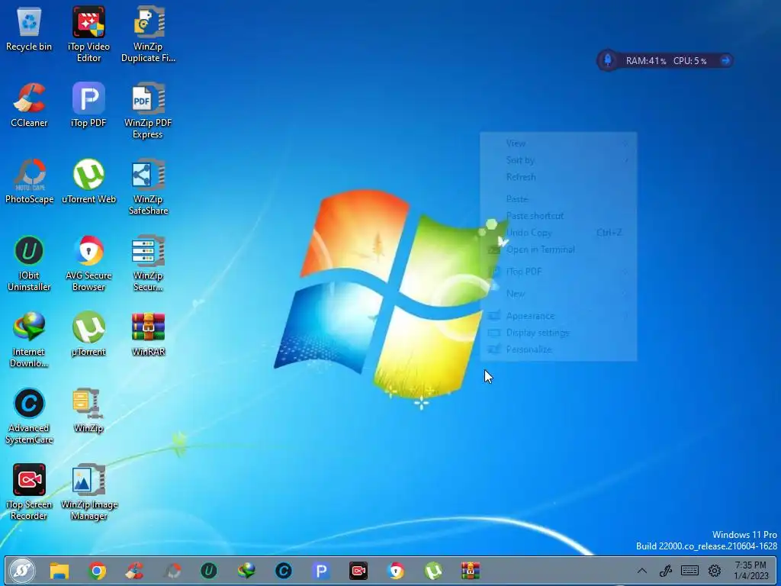Select IObit Uninstaller desktop shortcut

point(29,263)
